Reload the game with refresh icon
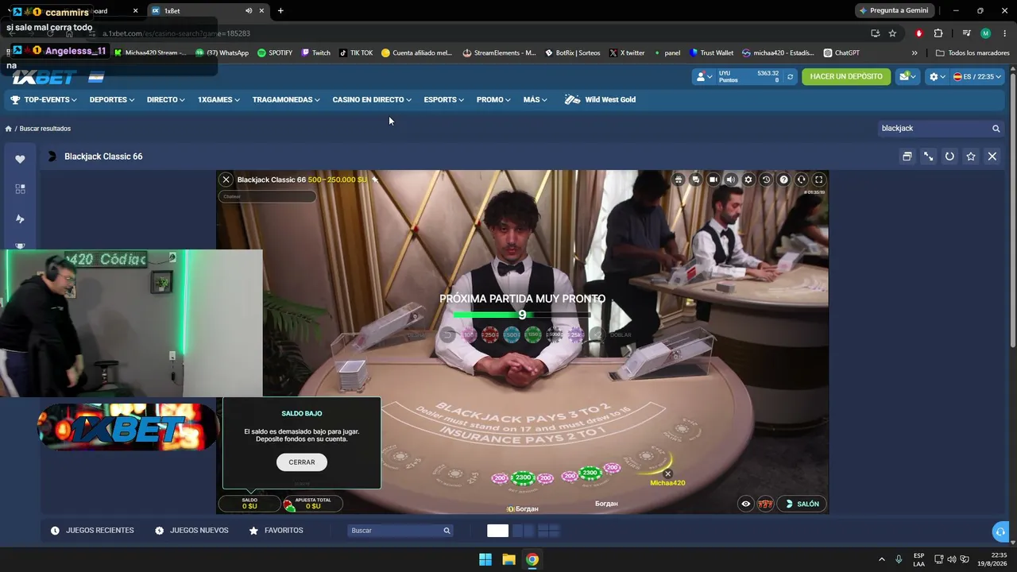Image resolution: width=1017 pixels, height=572 pixels. point(949,157)
